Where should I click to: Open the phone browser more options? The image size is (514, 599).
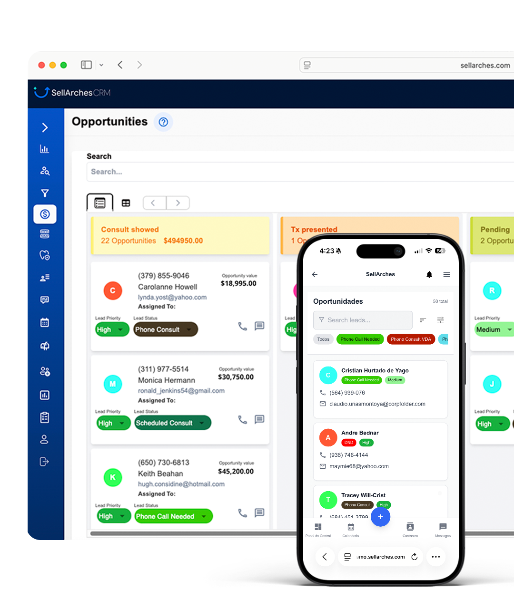click(436, 557)
